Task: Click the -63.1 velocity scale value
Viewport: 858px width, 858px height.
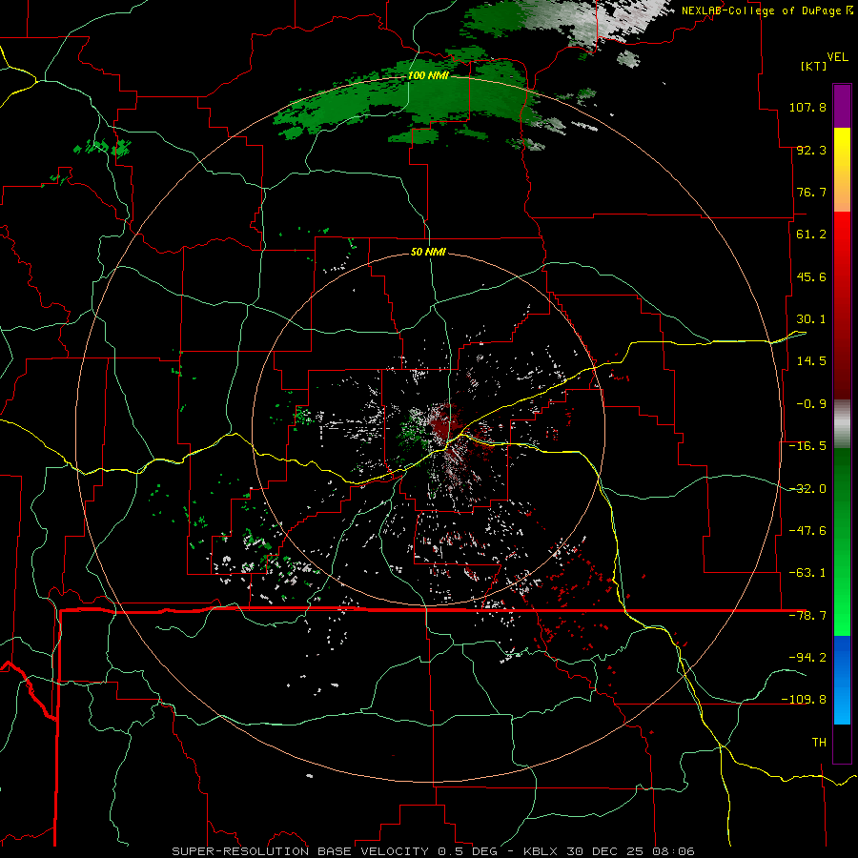Action: (x=807, y=573)
